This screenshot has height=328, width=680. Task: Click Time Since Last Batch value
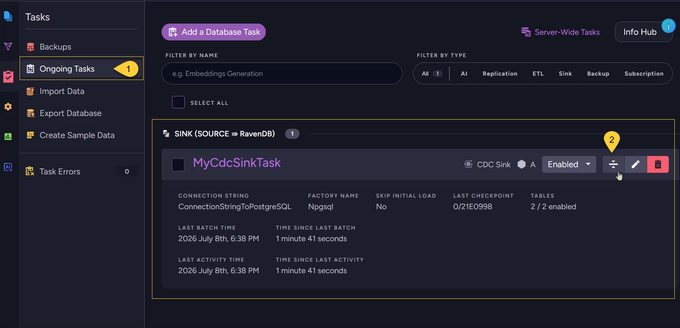[311, 239]
